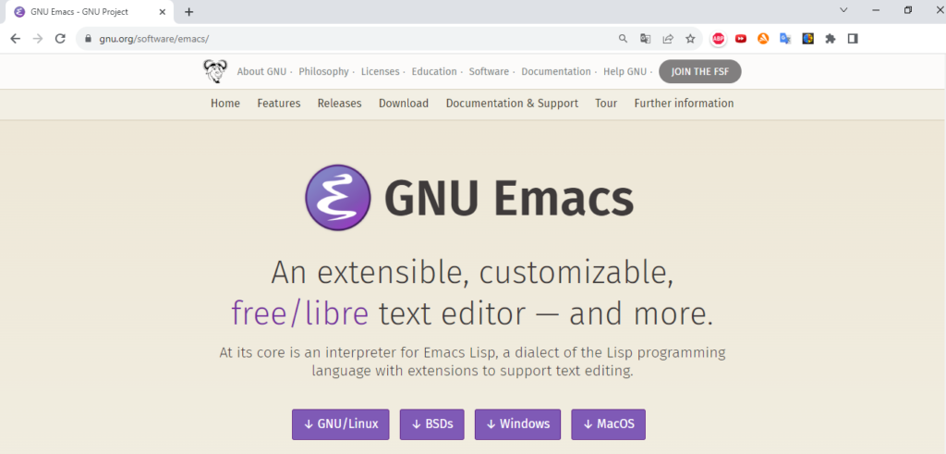Click the Windows download button
Image resolution: width=946 pixels, height=454 pixels.
[517, 424]
